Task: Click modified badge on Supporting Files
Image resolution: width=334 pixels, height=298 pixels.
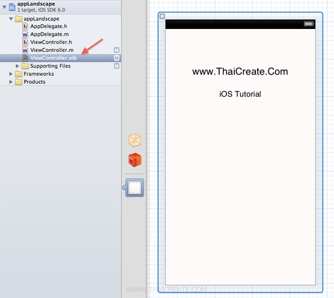Action: [x=116, y=66]
